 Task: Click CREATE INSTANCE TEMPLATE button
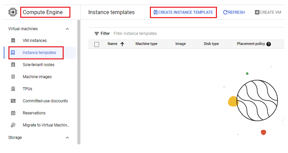coord(183,12)
